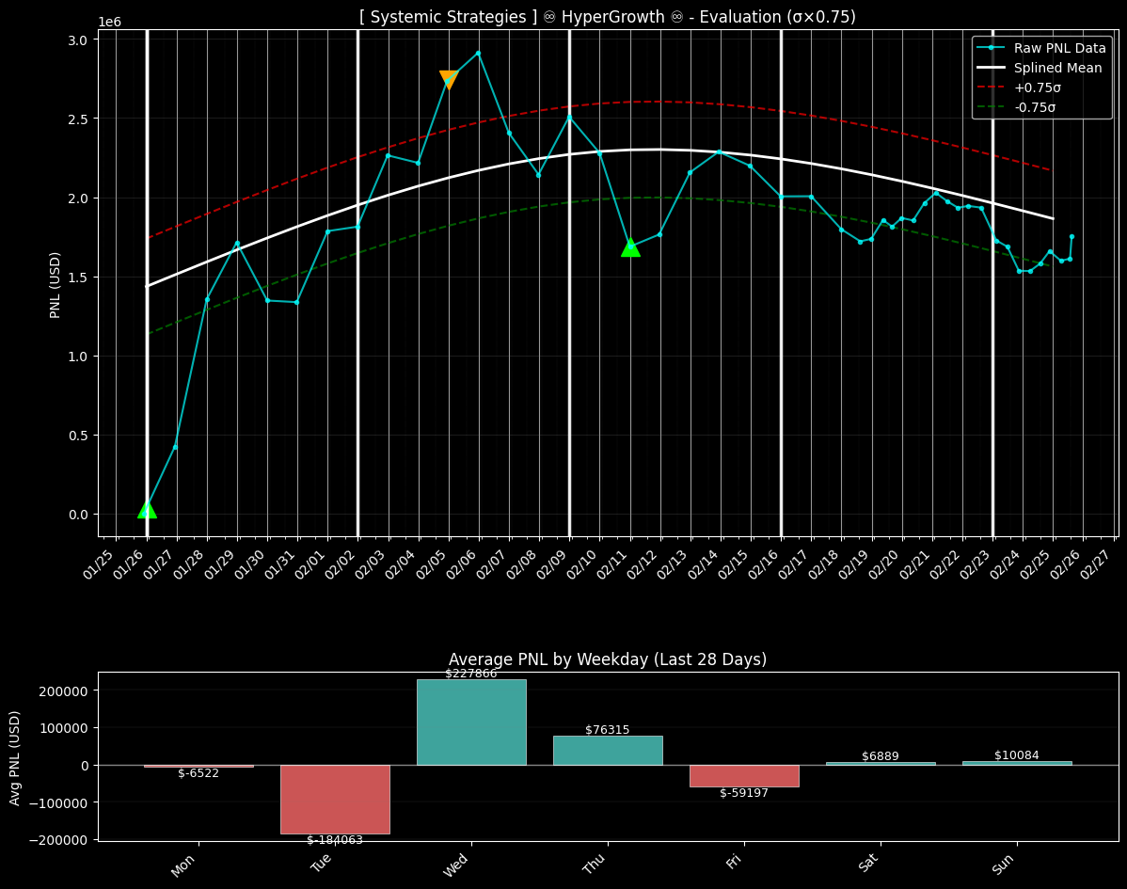
Task: Click the Average PNL by Weekday title
Action: (607, 659)
